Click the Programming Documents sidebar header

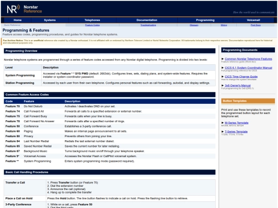point(248,50)
